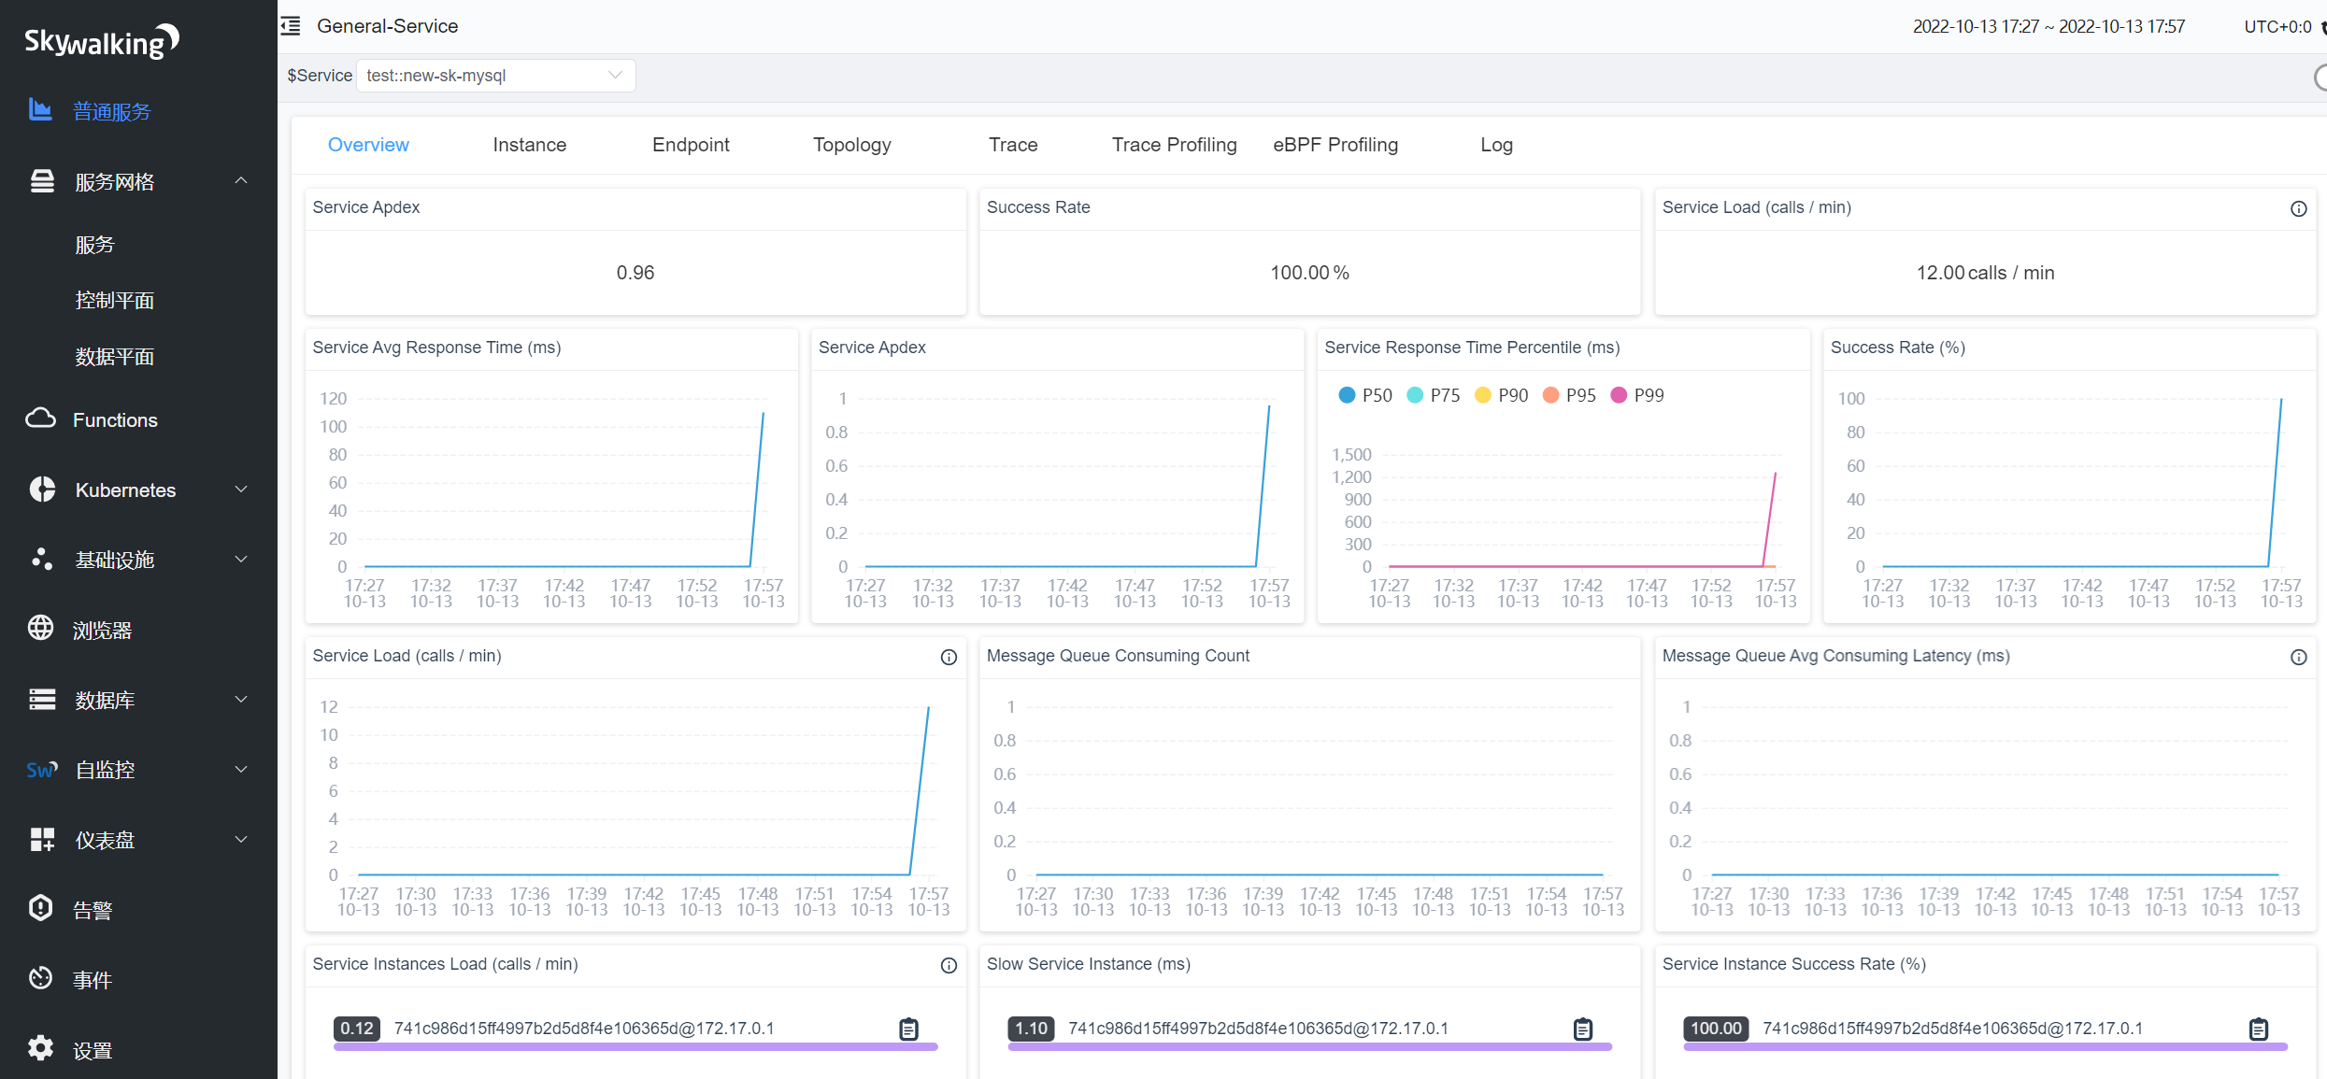Click the 0.96 Service Apdex value
Viewport: 2327px width, 1079px height.
click(635, 273)
